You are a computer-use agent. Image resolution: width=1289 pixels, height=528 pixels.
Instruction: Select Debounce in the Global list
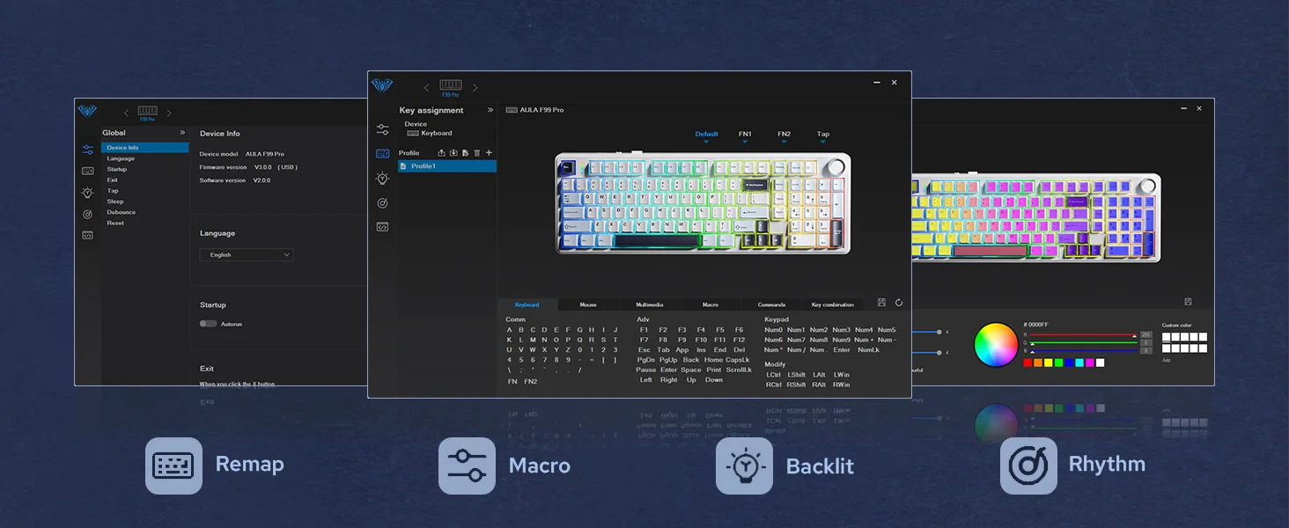pos(122,212)
